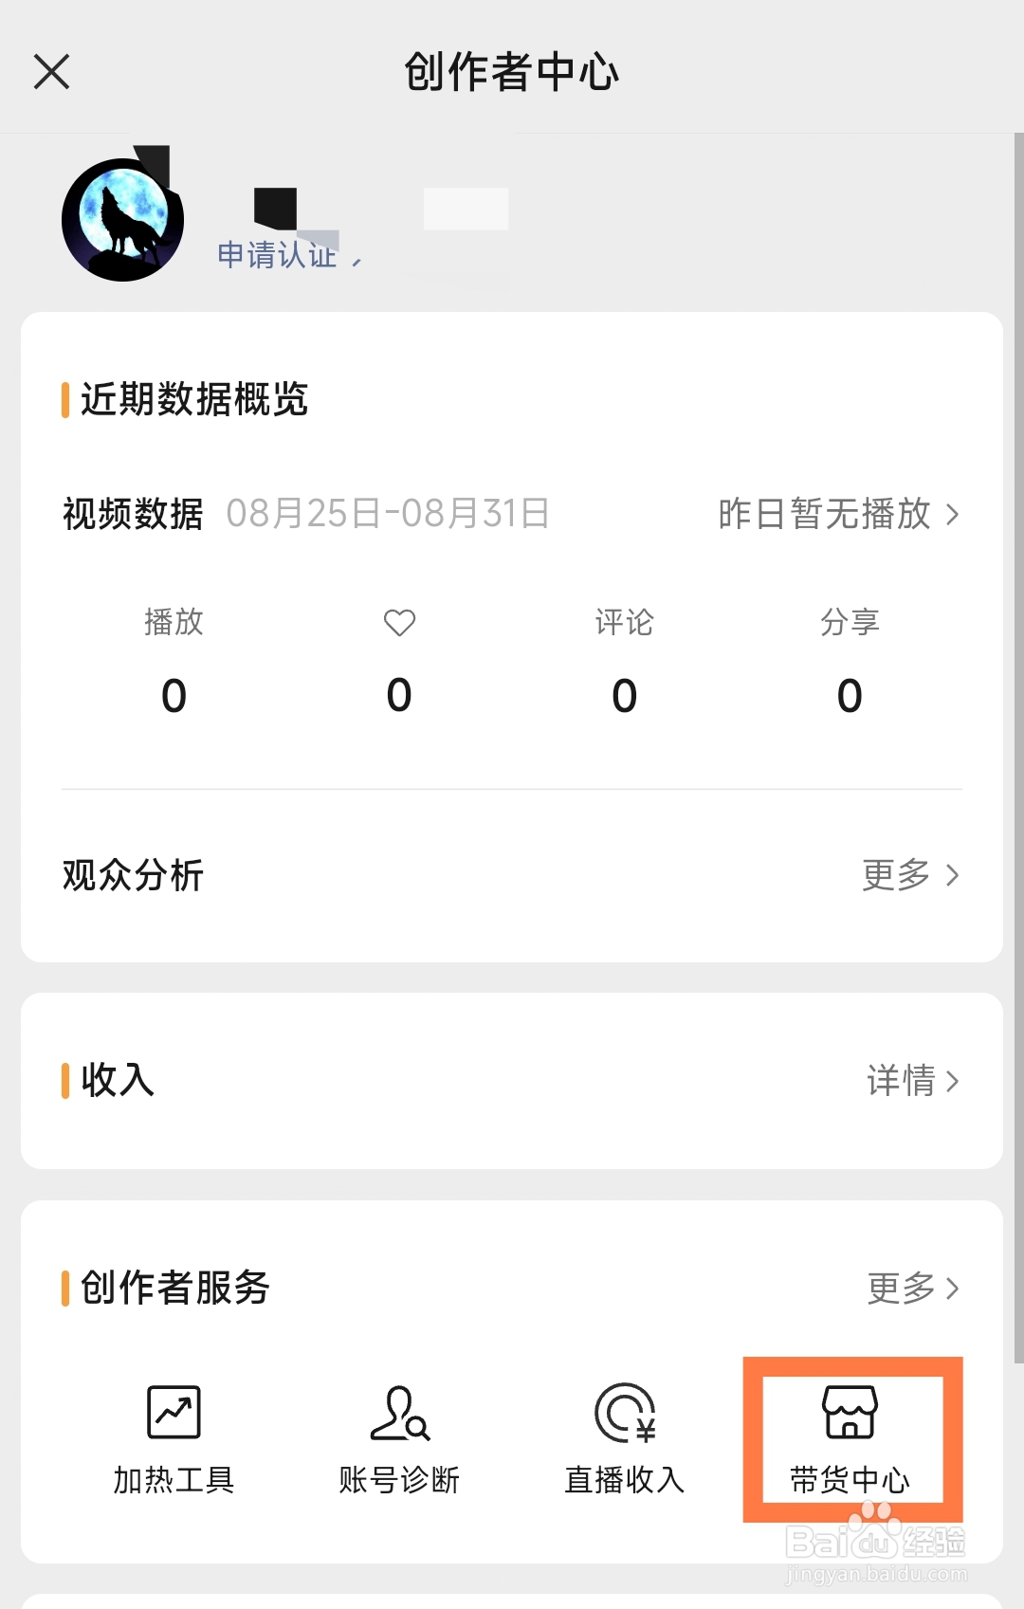
Task: Select the 收入 income section
Action: point(118,1080)
